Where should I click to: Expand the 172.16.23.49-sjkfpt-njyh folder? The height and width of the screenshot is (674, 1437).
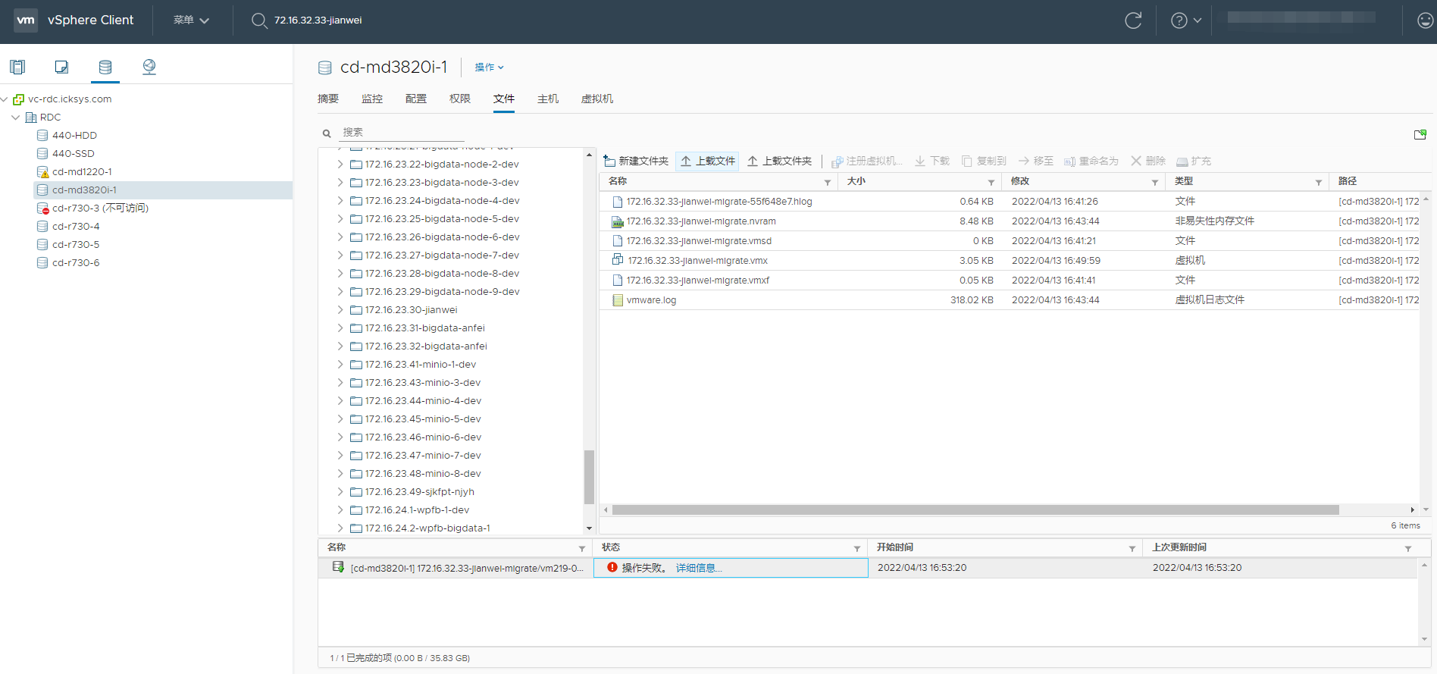pos(340,492)
